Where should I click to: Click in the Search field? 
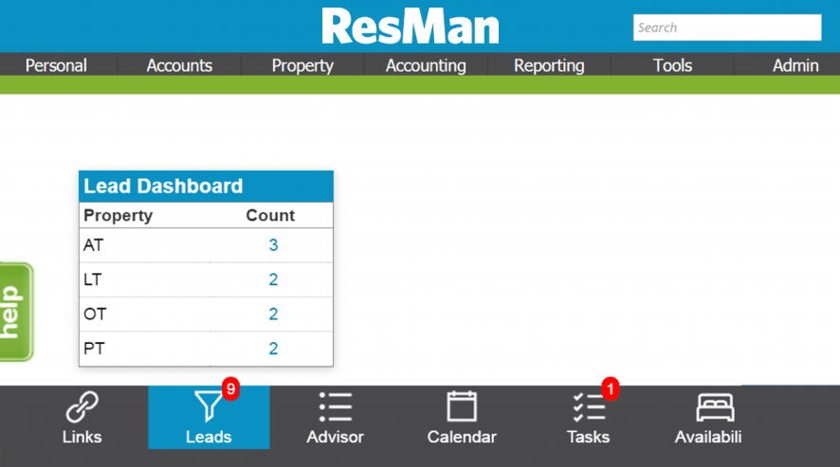tap(727, 27)
